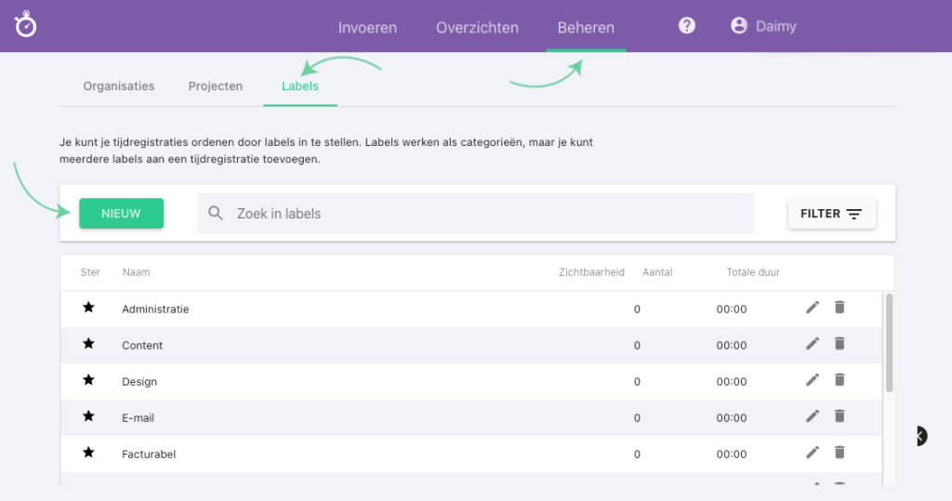Toggle the star for Design label
952x501 pixels.
tap(89, 380)
